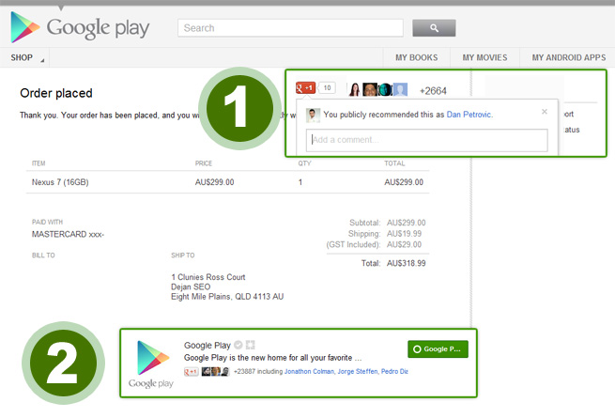Click the Order placed heading

pos(56,93)
